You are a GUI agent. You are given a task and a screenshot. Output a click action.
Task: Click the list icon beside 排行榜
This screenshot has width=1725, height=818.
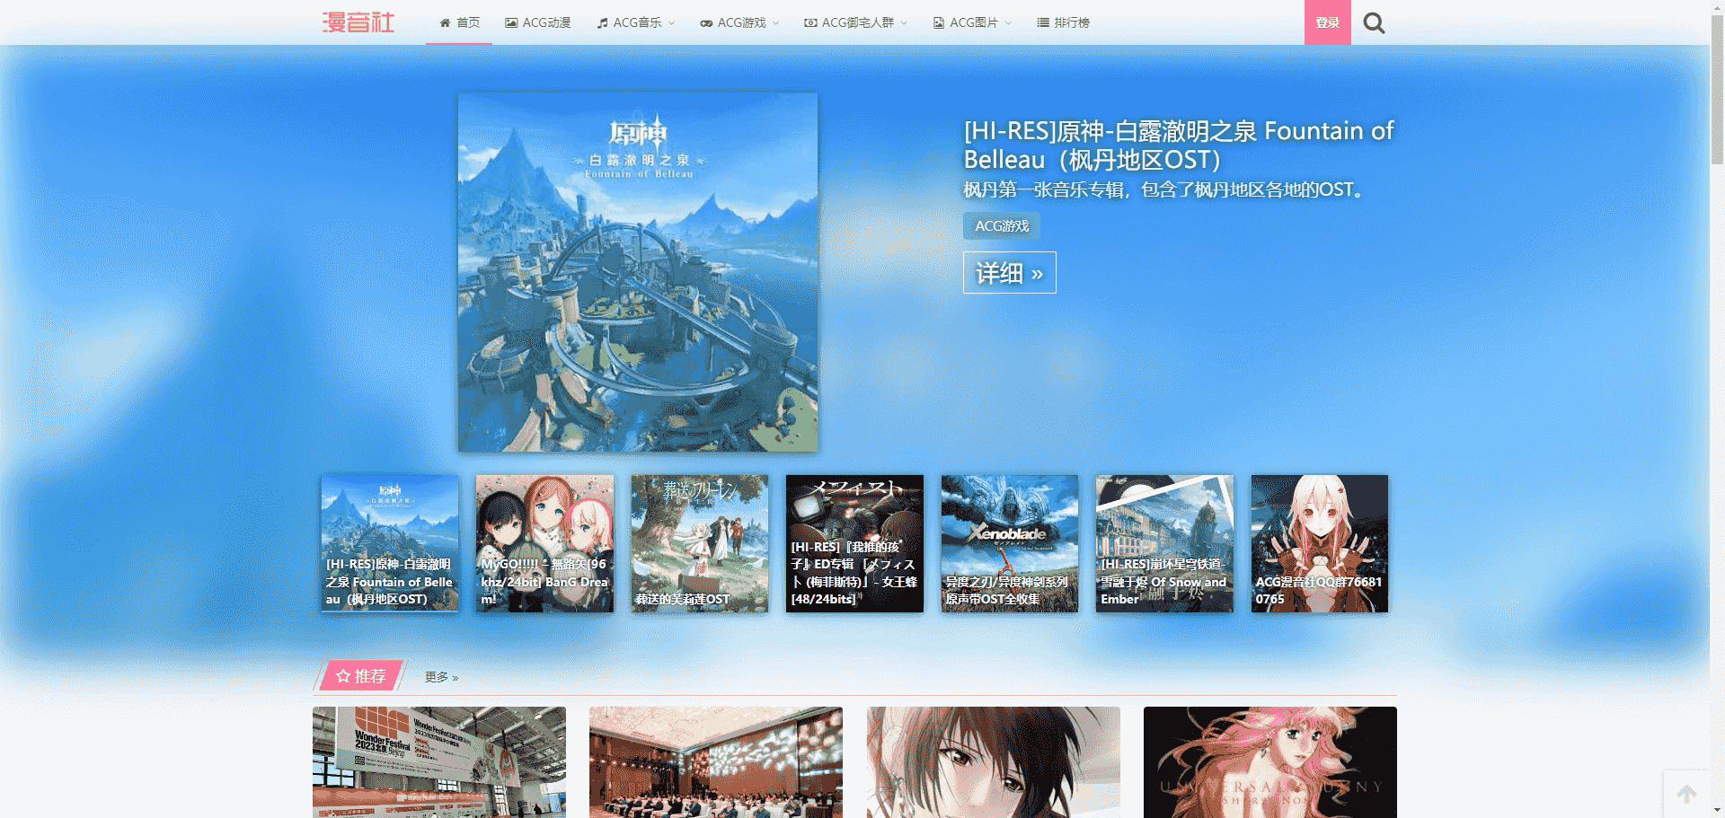pos(1043,22)
